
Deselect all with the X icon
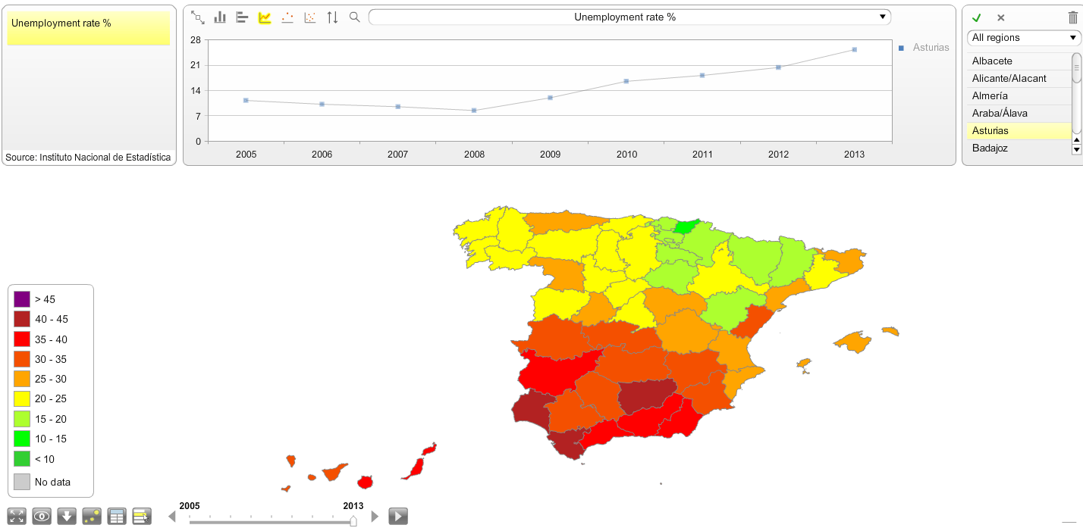(1000, 17)
